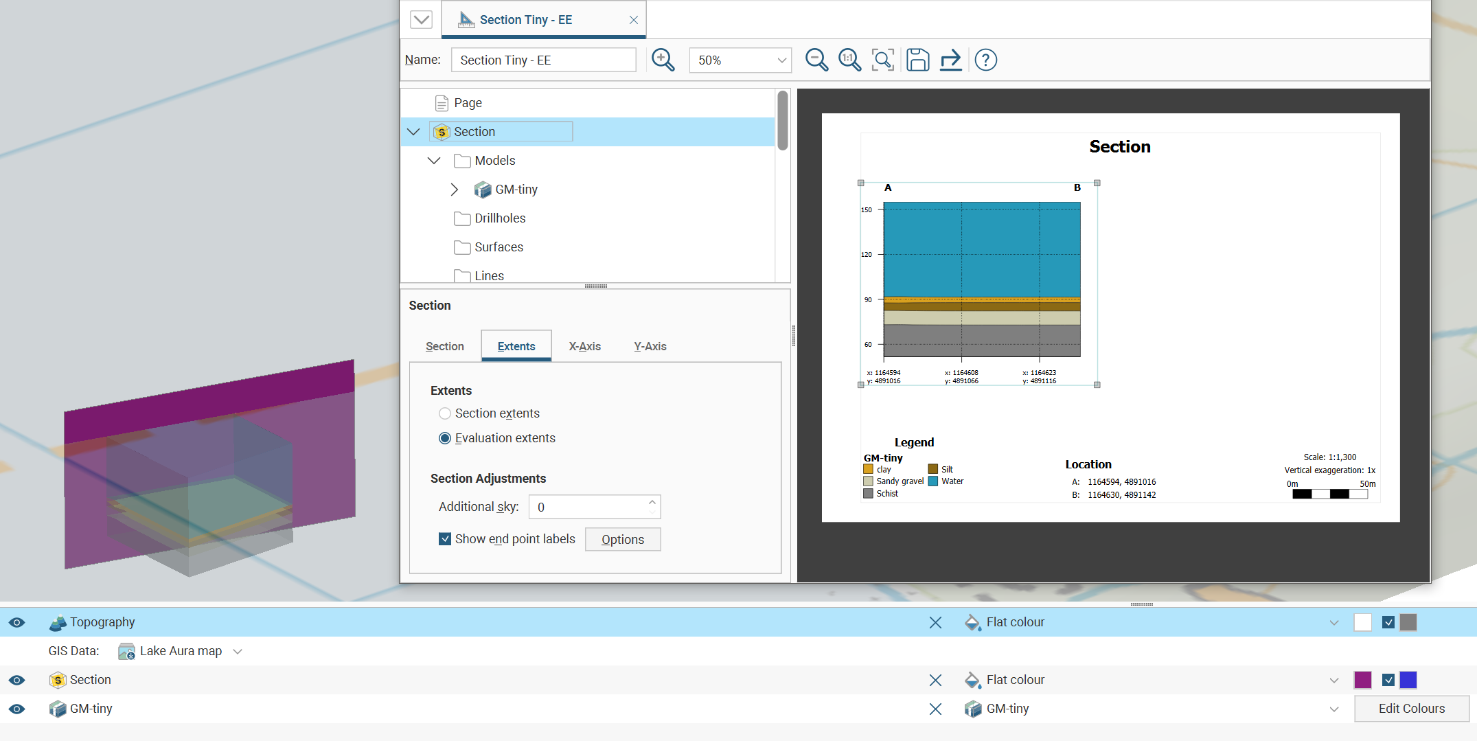Open the help icon in toolbar
The width and height of the screenshot is (1477, 741).
985,60
